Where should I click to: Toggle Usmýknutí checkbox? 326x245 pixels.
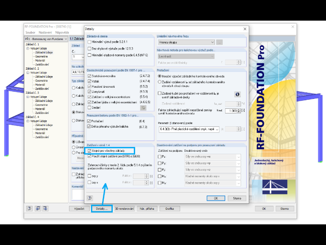click(x=89, y=92)
